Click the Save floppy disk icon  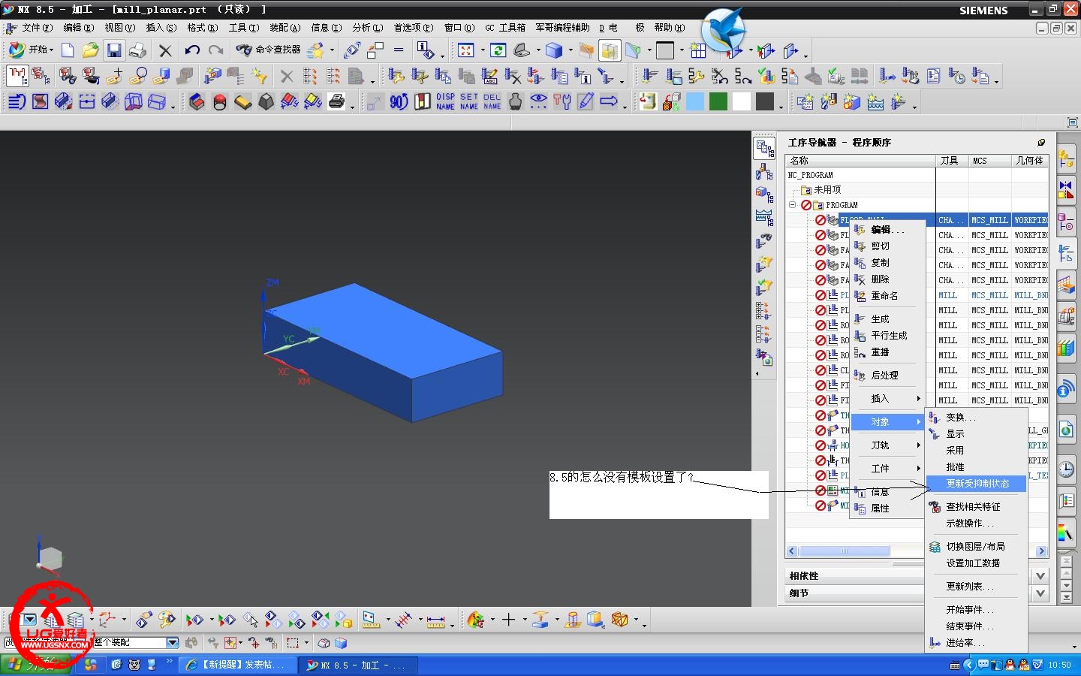pos(113,50)
